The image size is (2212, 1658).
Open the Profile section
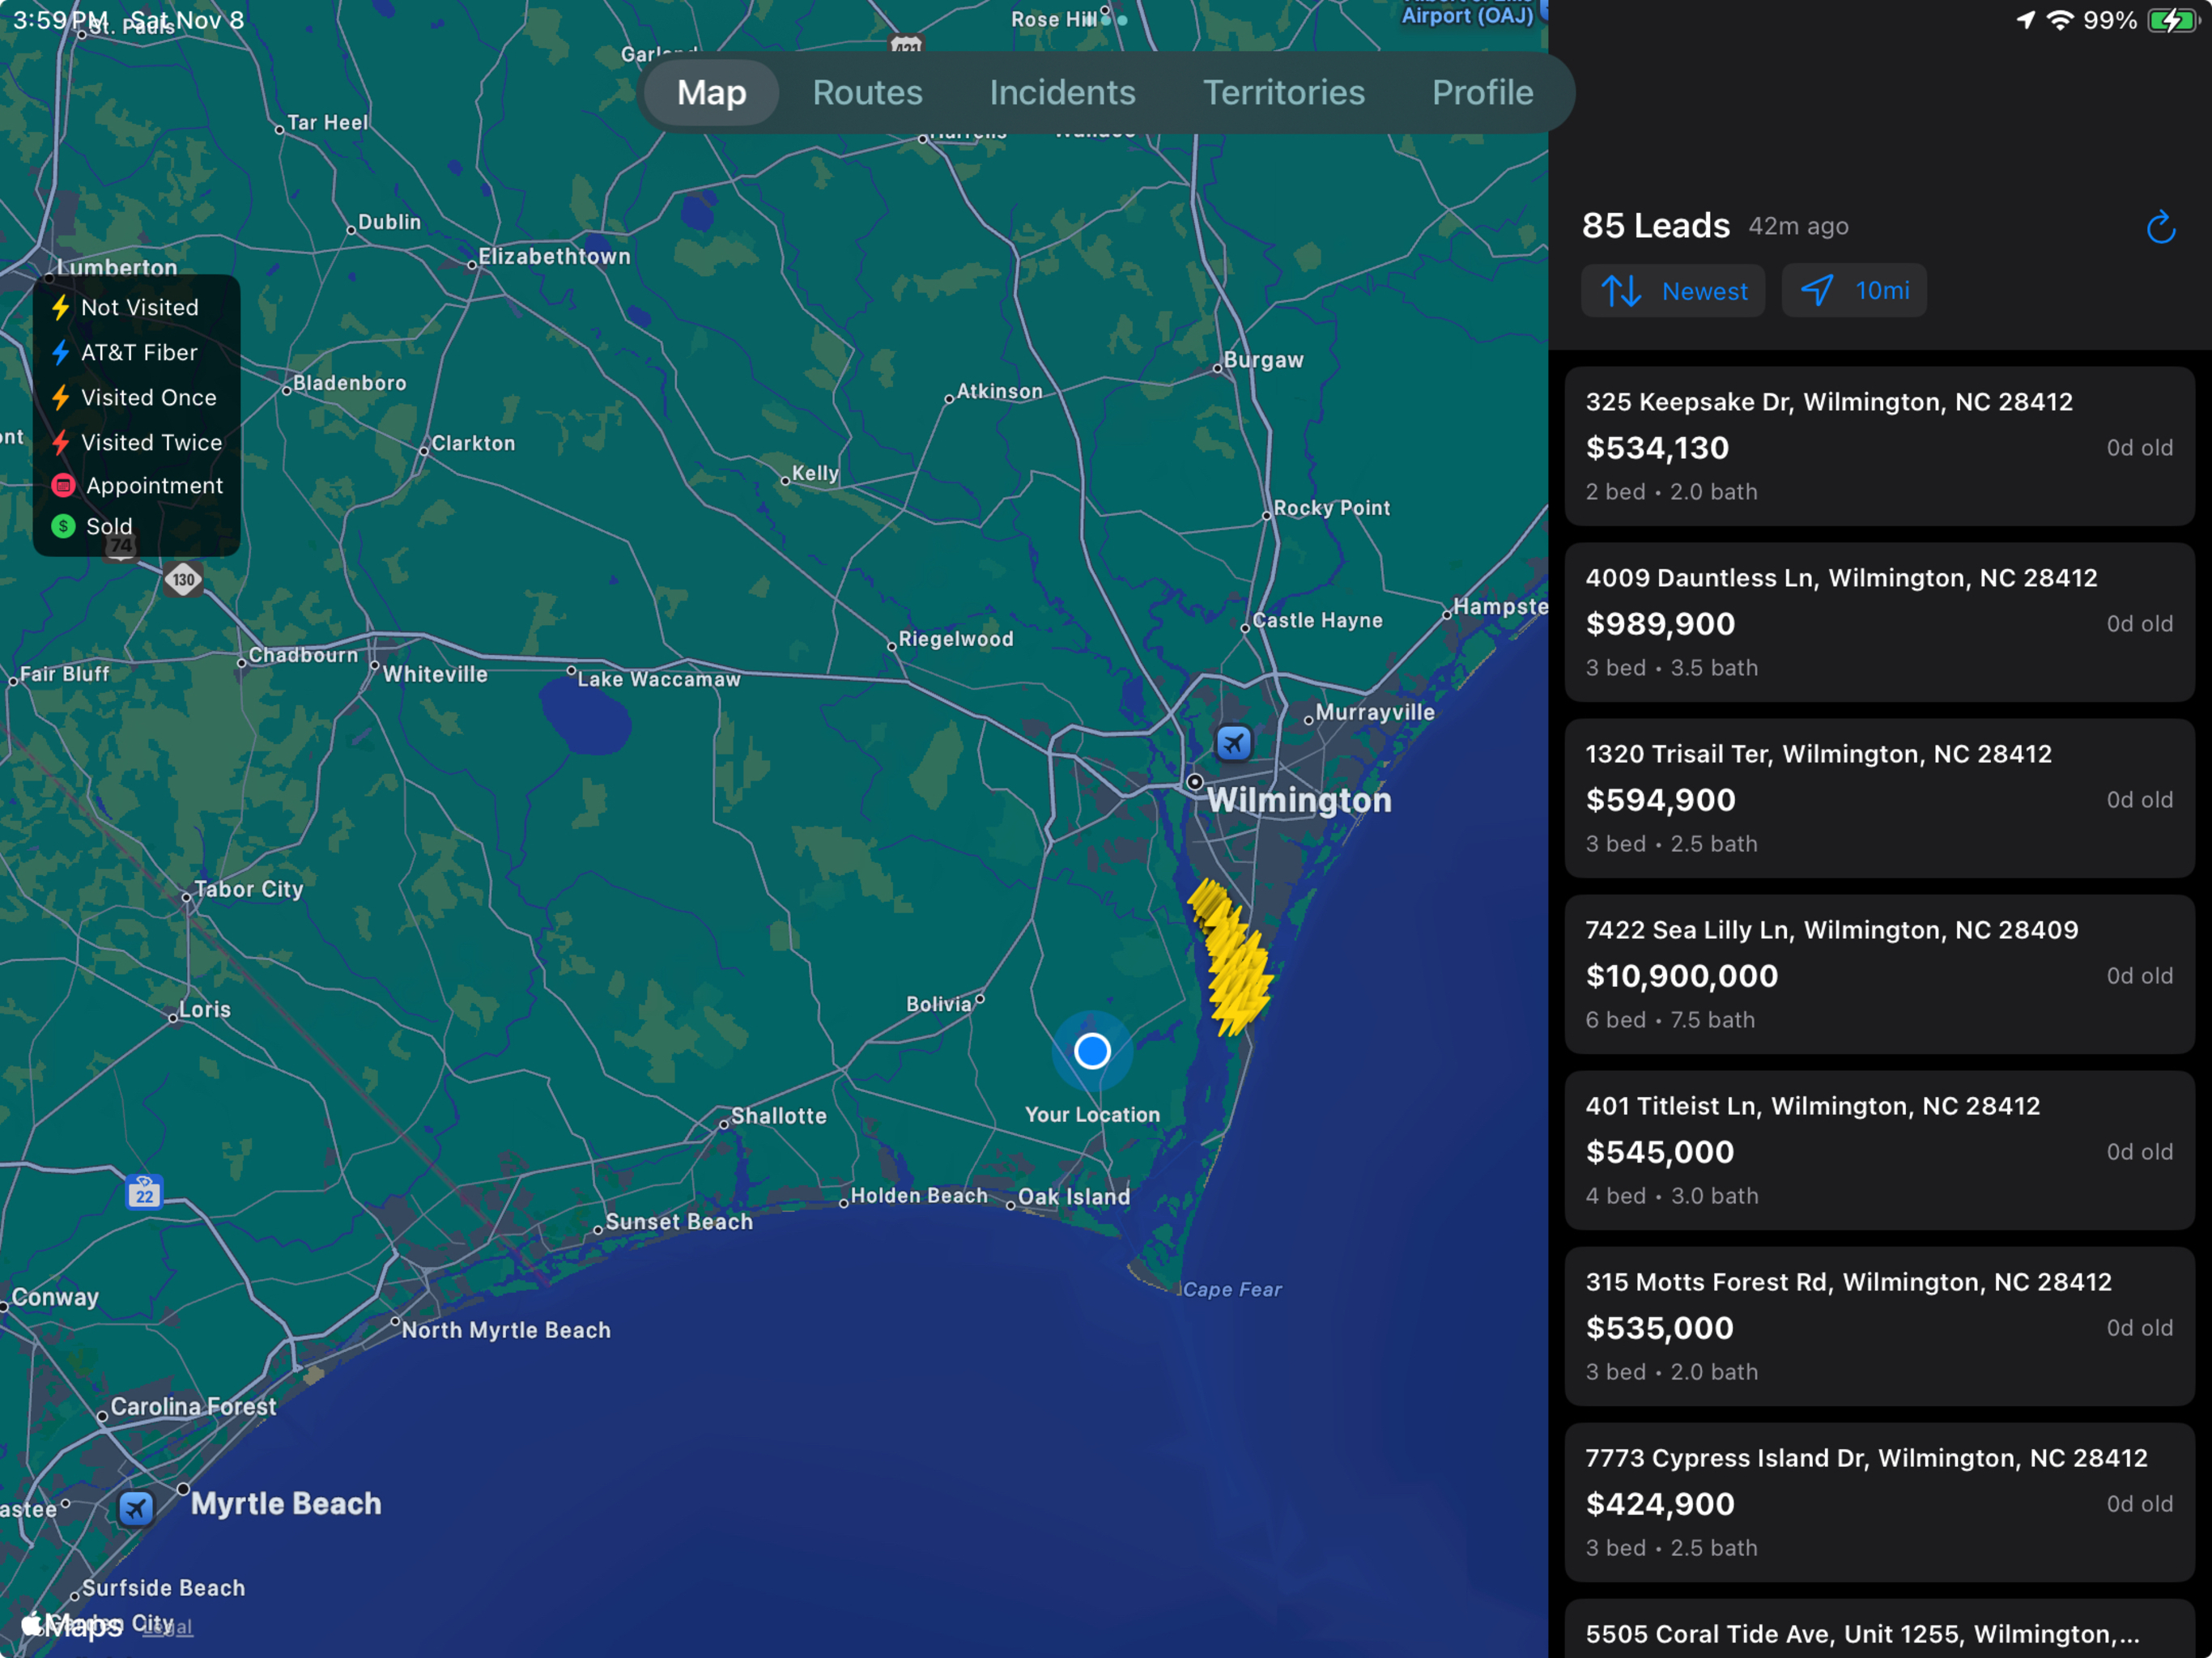(1482, 92)
